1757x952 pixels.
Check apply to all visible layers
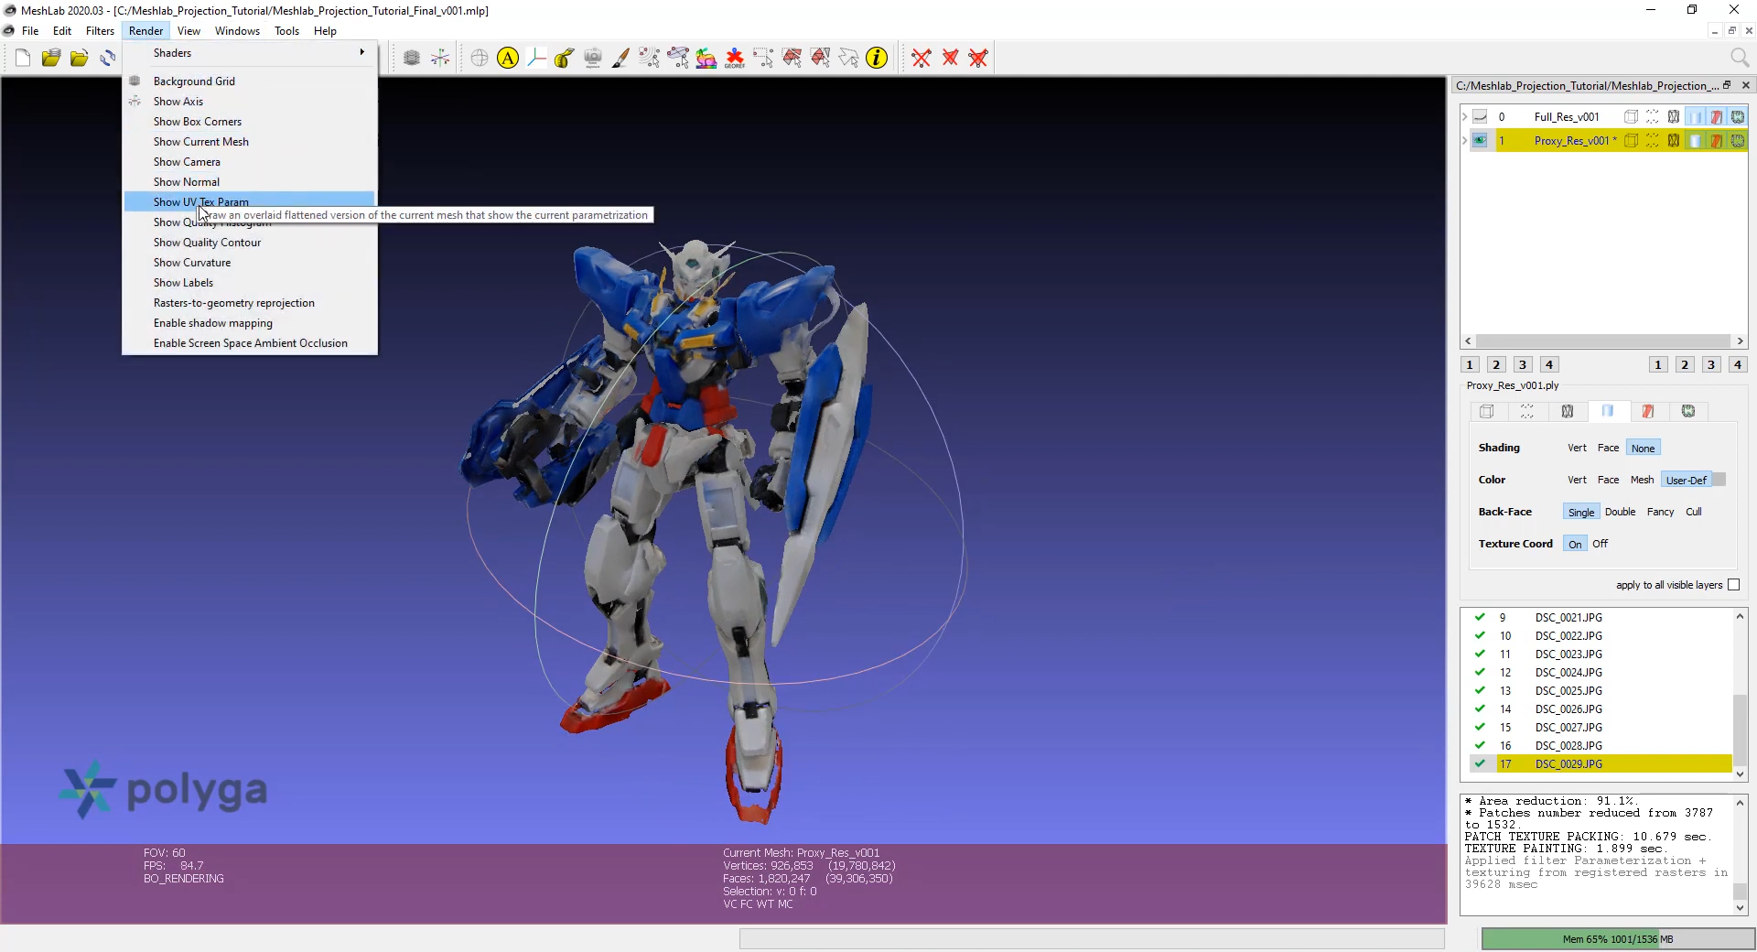1733,585
